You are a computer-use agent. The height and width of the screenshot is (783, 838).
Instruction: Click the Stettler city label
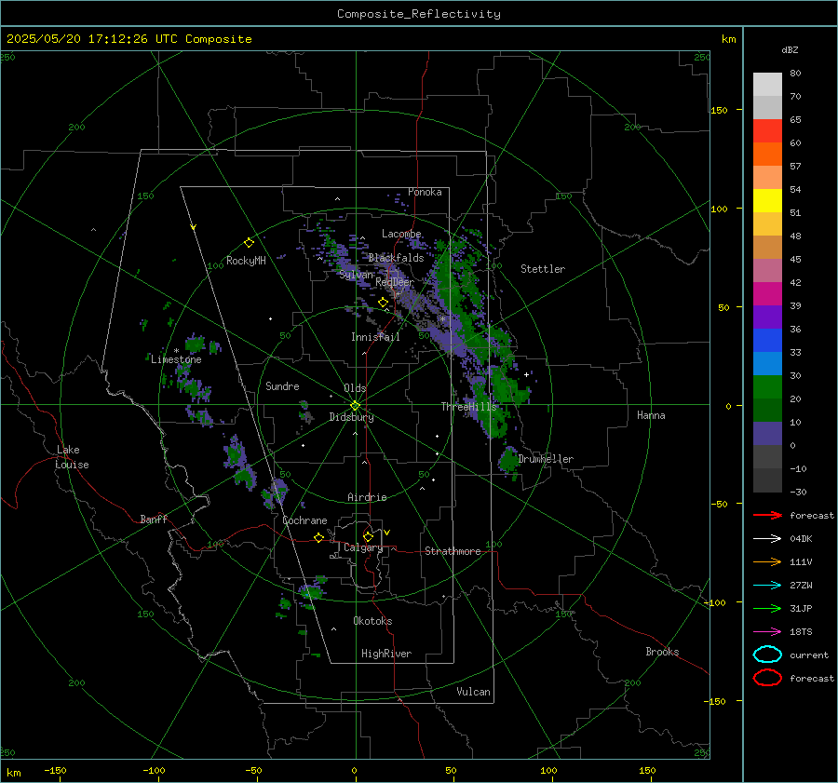543,269
